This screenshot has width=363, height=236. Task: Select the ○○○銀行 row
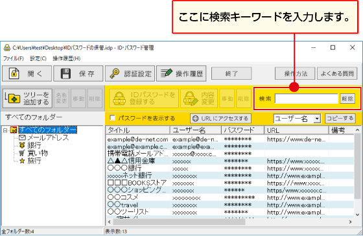coord(230,169)
